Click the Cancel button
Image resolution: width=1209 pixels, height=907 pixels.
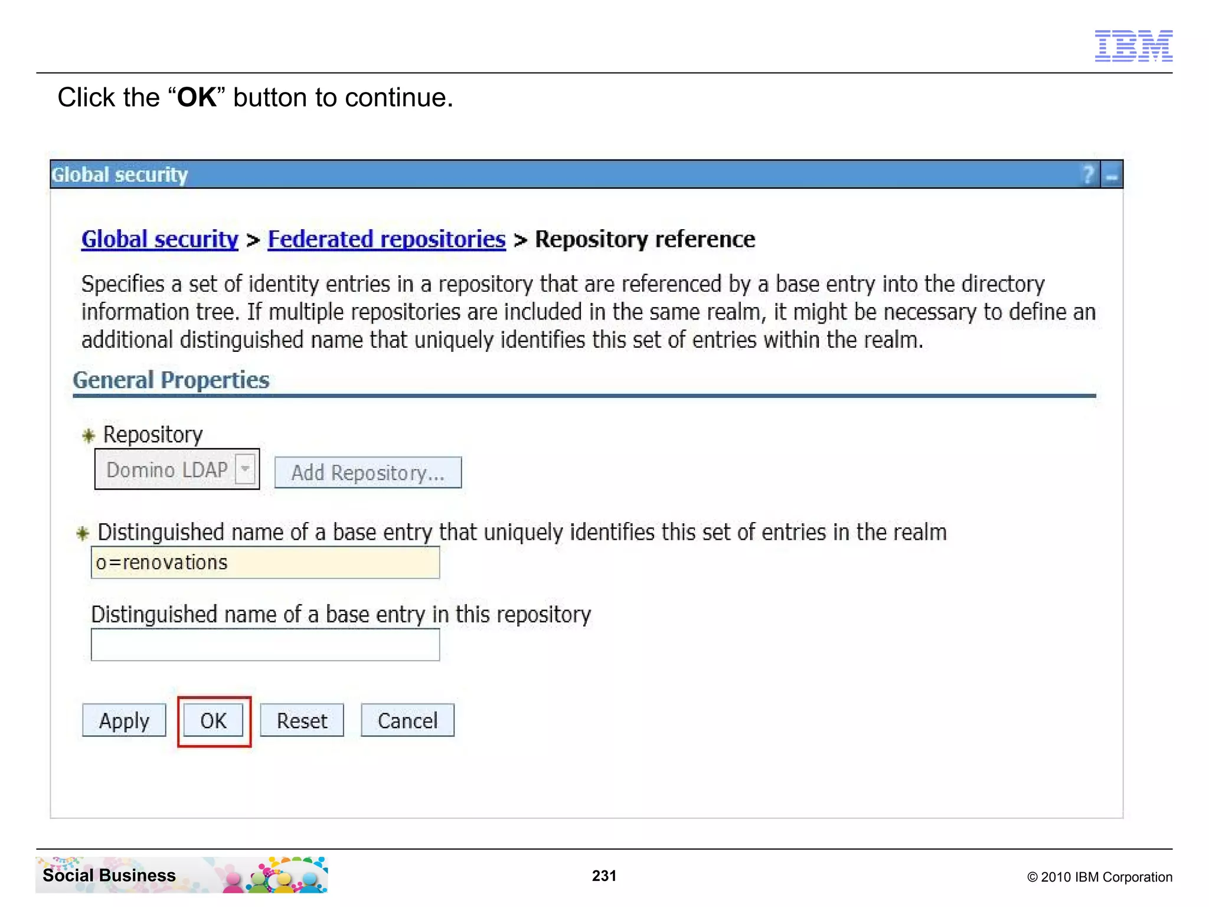coord(407,720)
